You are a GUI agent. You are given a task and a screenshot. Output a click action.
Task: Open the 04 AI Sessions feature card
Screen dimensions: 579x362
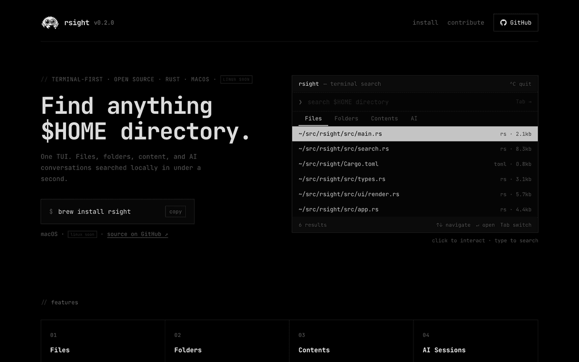(476, 341)
